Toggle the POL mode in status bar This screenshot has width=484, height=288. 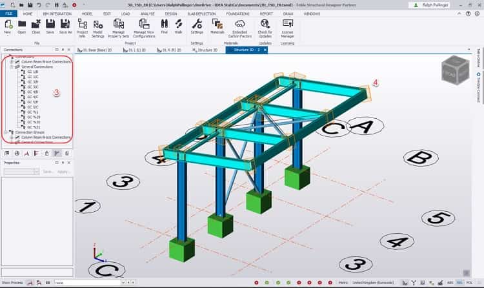tap(469, 283)
